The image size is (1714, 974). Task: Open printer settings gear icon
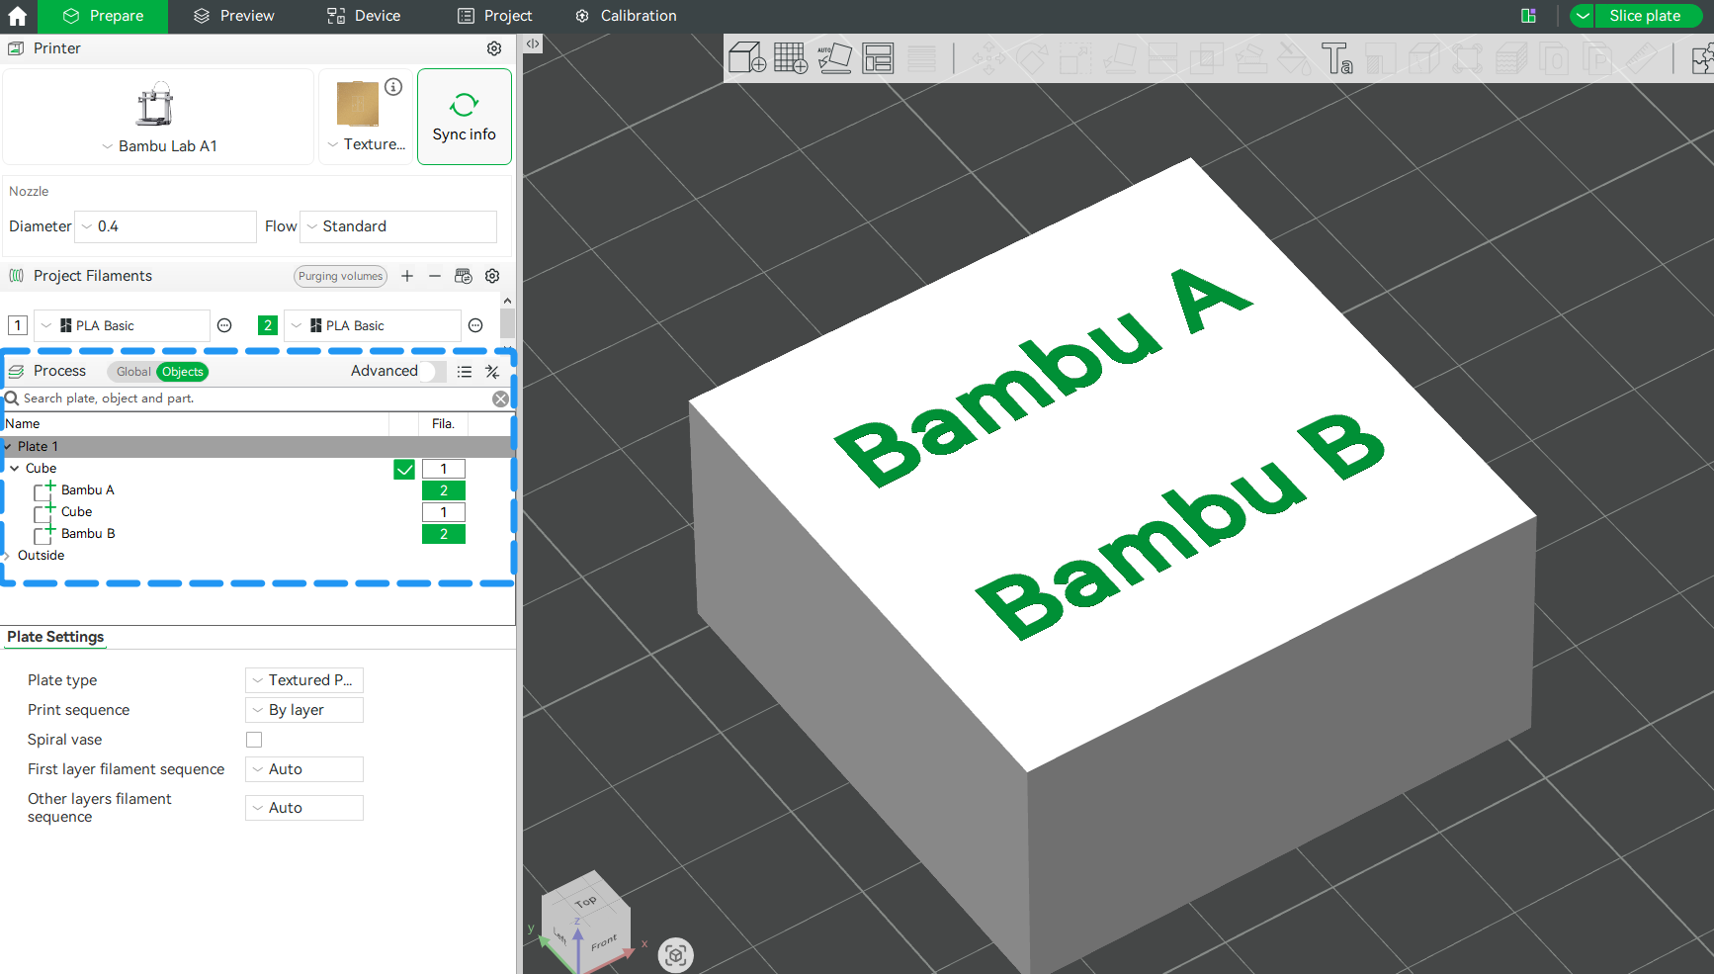pos(494,48)
